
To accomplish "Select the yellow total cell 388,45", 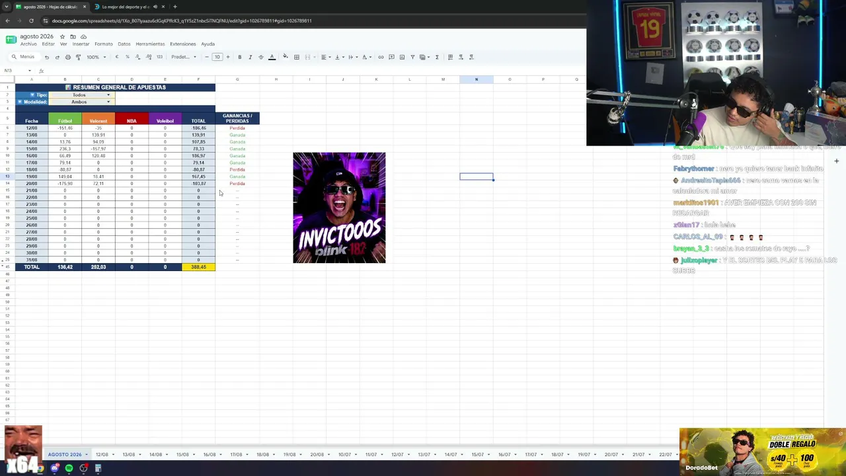I will point(198,267).
